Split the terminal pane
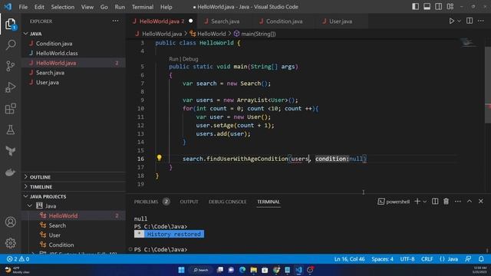This screenshot has height=276, width=491. click(435, 201)
